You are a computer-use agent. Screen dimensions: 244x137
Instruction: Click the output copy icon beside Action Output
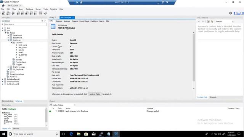click(51, 105)
